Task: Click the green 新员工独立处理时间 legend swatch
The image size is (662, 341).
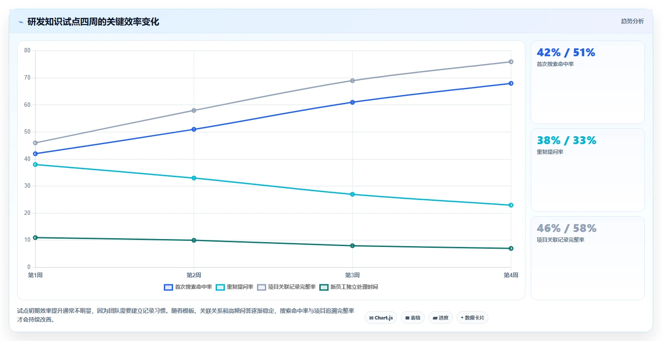Action: pos(324,287)
